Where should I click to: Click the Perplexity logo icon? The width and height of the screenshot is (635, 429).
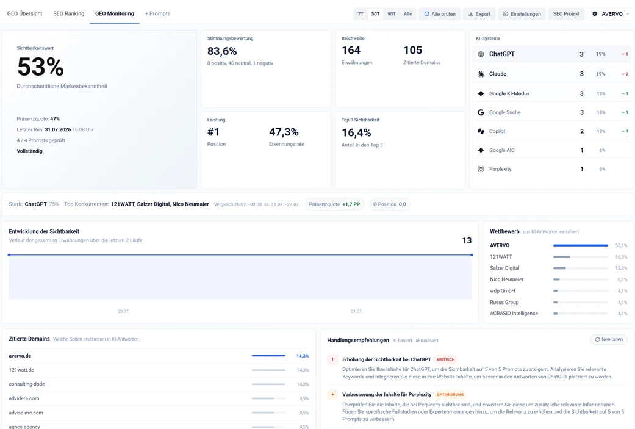click(x=481, y=169)
